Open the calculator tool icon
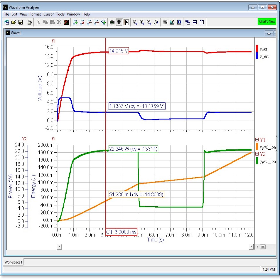 pyautogui.click(x=165, y=22)
